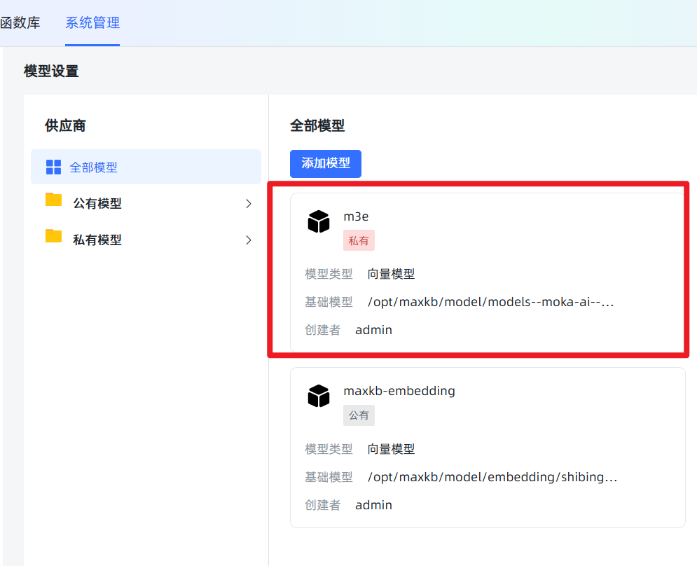Image resolution: width=697 pixels, height=566 pixels.
Task: Click the 模型类型 label on maxkb-embedding card
Action: point(329,449)
